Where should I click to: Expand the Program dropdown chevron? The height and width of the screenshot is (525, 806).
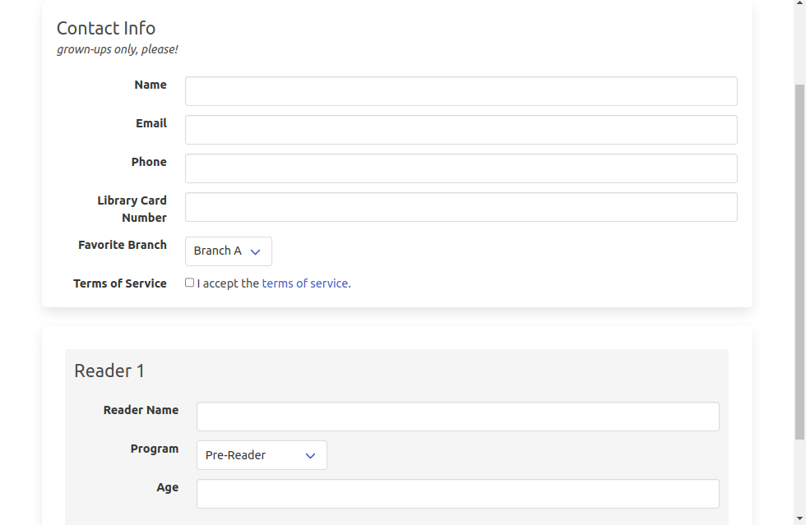tap(310, 455)
